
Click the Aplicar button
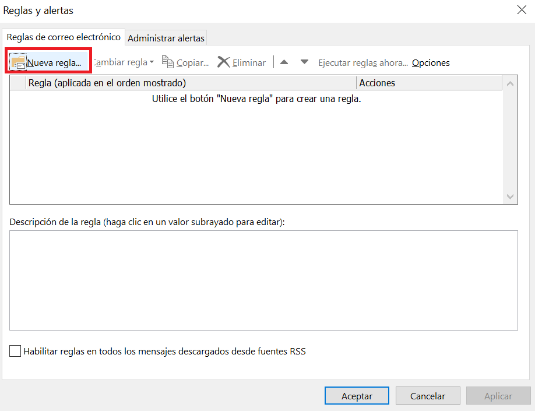point(498,396)
